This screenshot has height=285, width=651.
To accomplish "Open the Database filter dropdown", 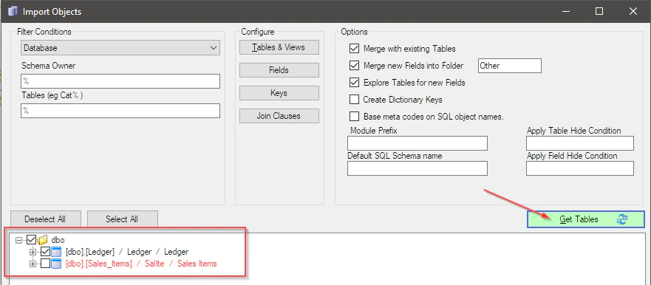I will pyautogui.click(x=120, y=48).
